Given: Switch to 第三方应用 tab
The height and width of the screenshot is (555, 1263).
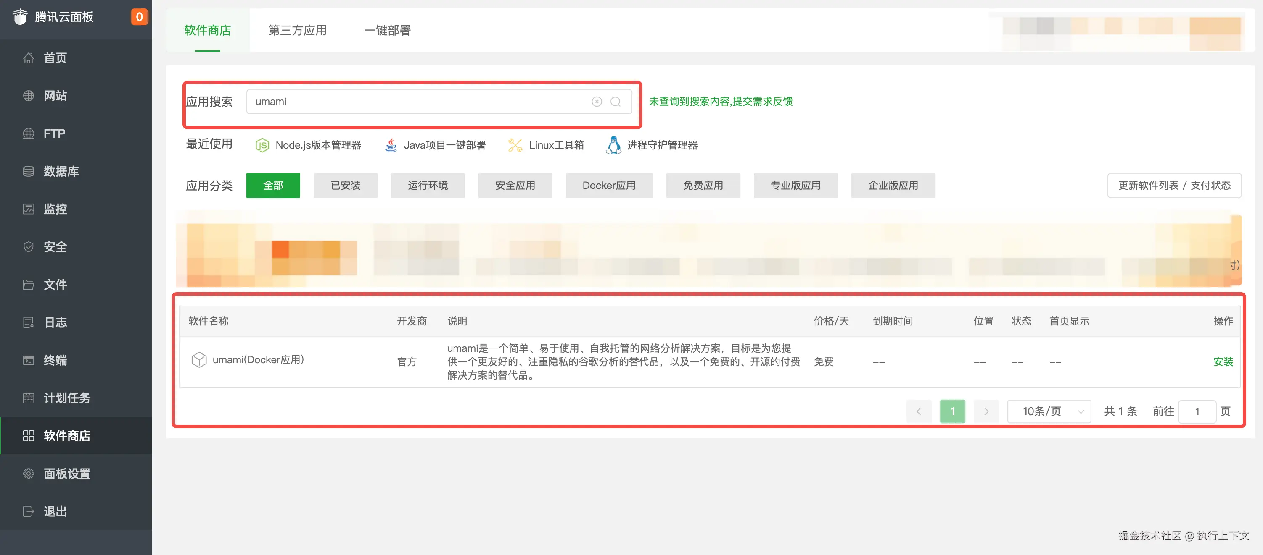Looking at the screenshot, I should tap(297, 30).
